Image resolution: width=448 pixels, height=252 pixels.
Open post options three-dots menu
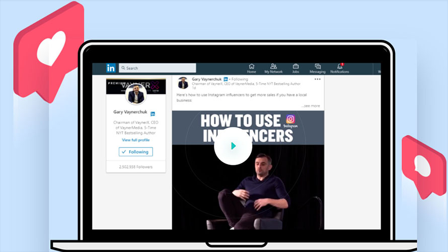click(318, 79)
